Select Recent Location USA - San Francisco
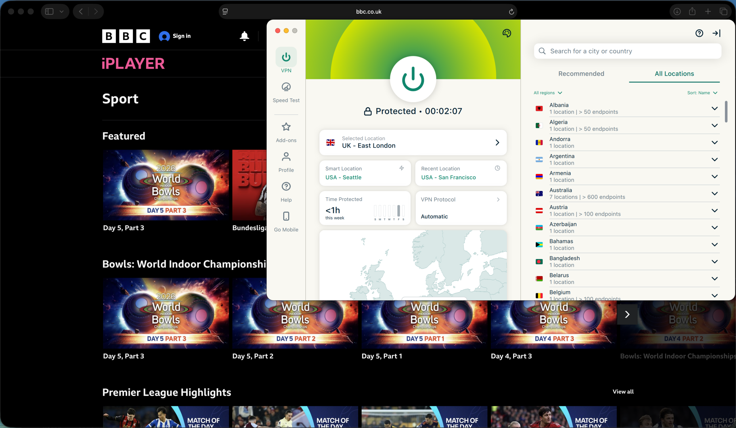The height and width of the screenshot is (428, 736). click(461, 173)
